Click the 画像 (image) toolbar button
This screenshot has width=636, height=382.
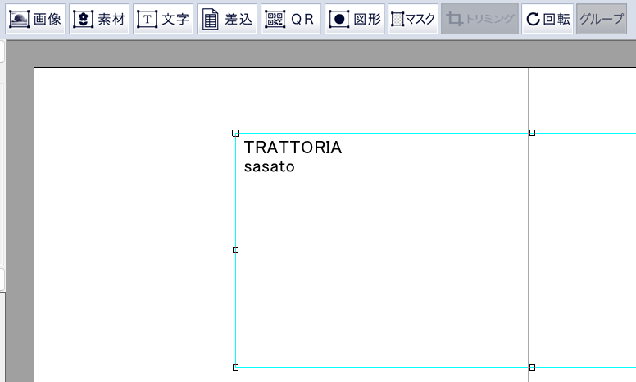click(x=35, y=19)
